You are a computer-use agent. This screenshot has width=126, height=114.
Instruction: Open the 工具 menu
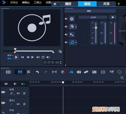(38, 3)
